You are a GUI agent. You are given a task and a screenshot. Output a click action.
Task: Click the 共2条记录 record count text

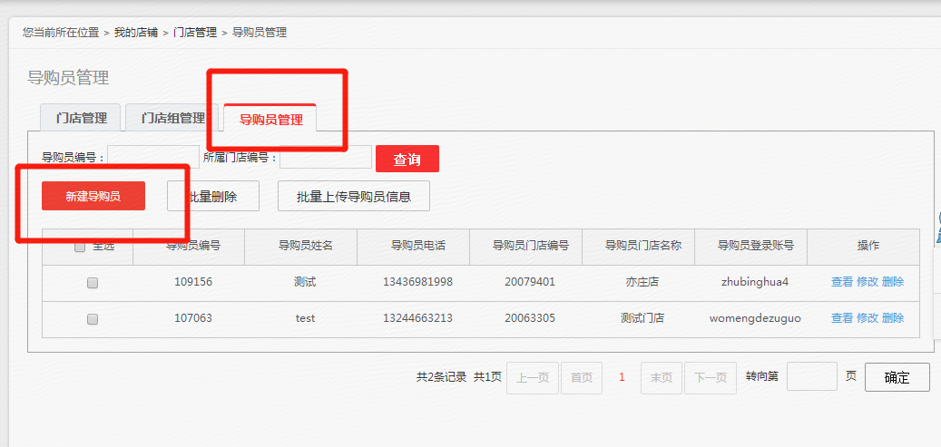tap(441, 377)
